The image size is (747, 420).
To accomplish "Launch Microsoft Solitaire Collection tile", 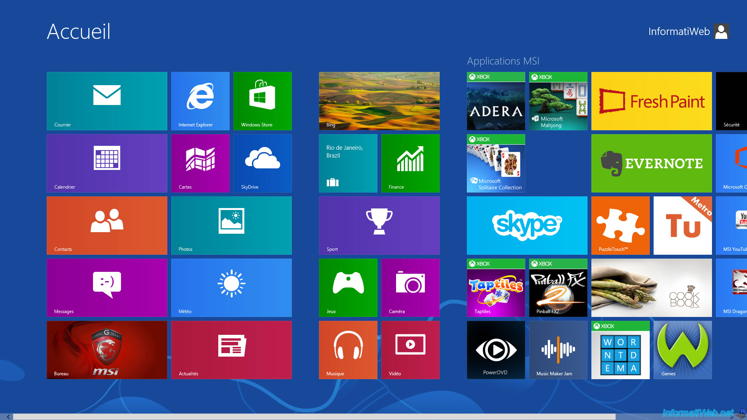I will click(x=496, y=163).
